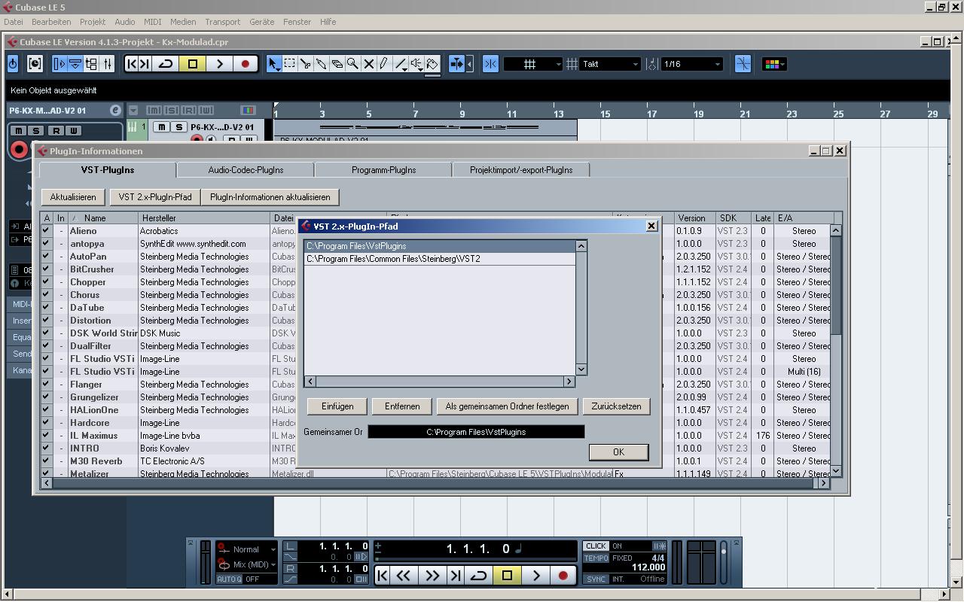Open Edit channel settings 'e' button
The width and height of the screenshot is (964, 602).
click(115, 111)
